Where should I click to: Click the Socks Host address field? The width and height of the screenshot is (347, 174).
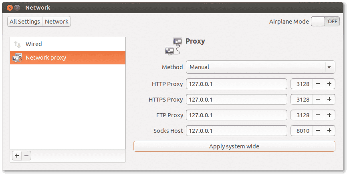pyautogui.click(x=236, y=131)
